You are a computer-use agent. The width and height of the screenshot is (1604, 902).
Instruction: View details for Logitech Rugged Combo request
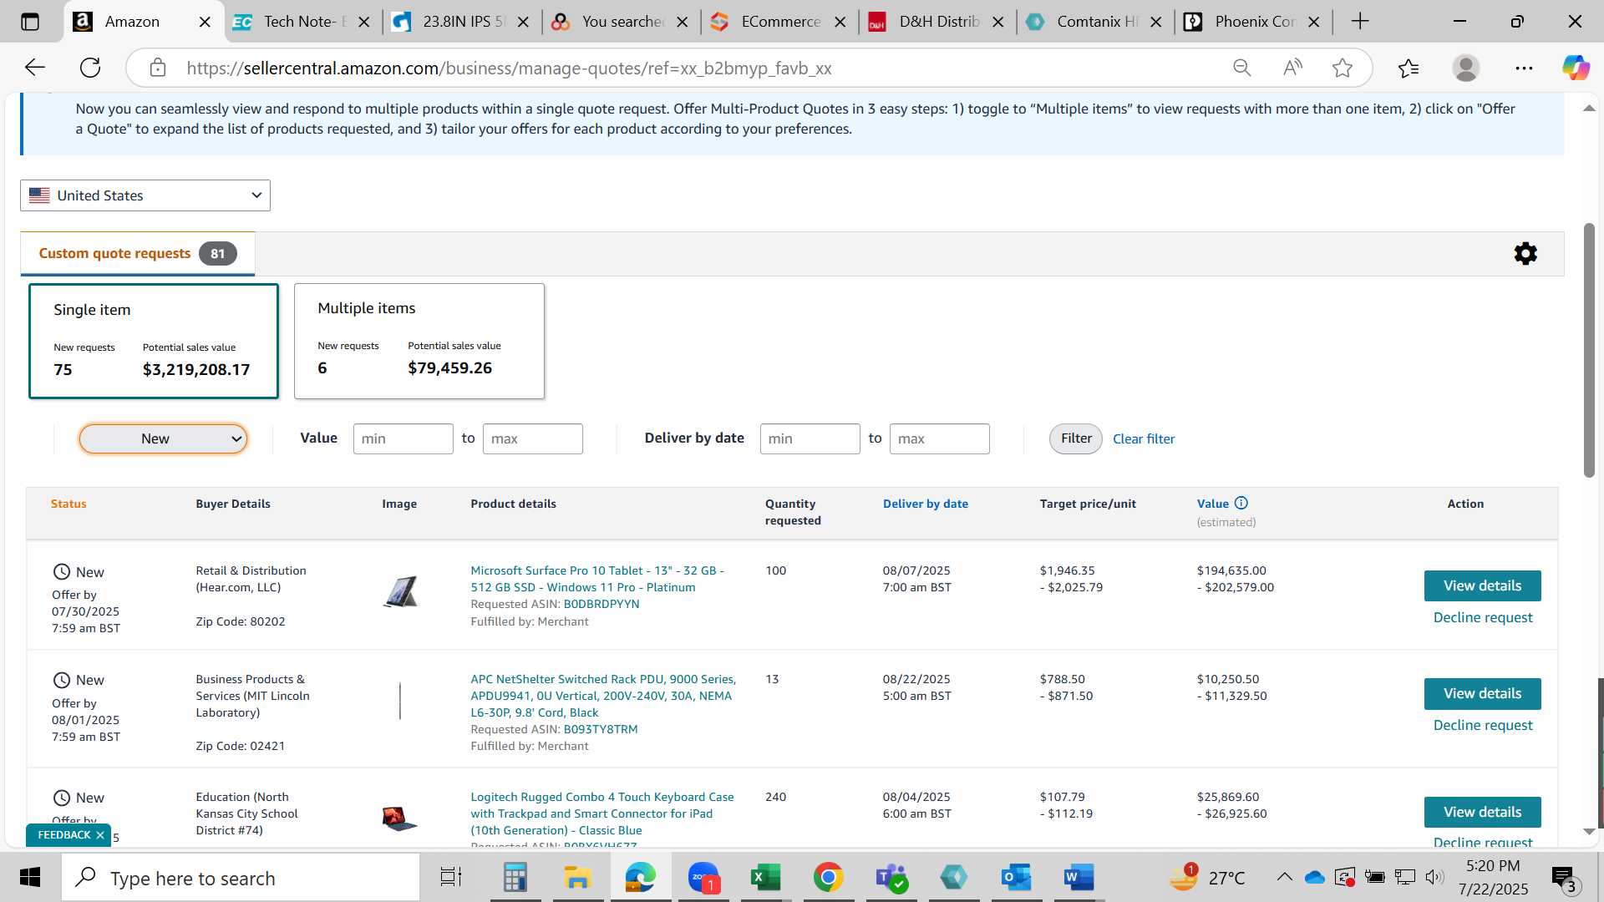[x=1483, y=813]
